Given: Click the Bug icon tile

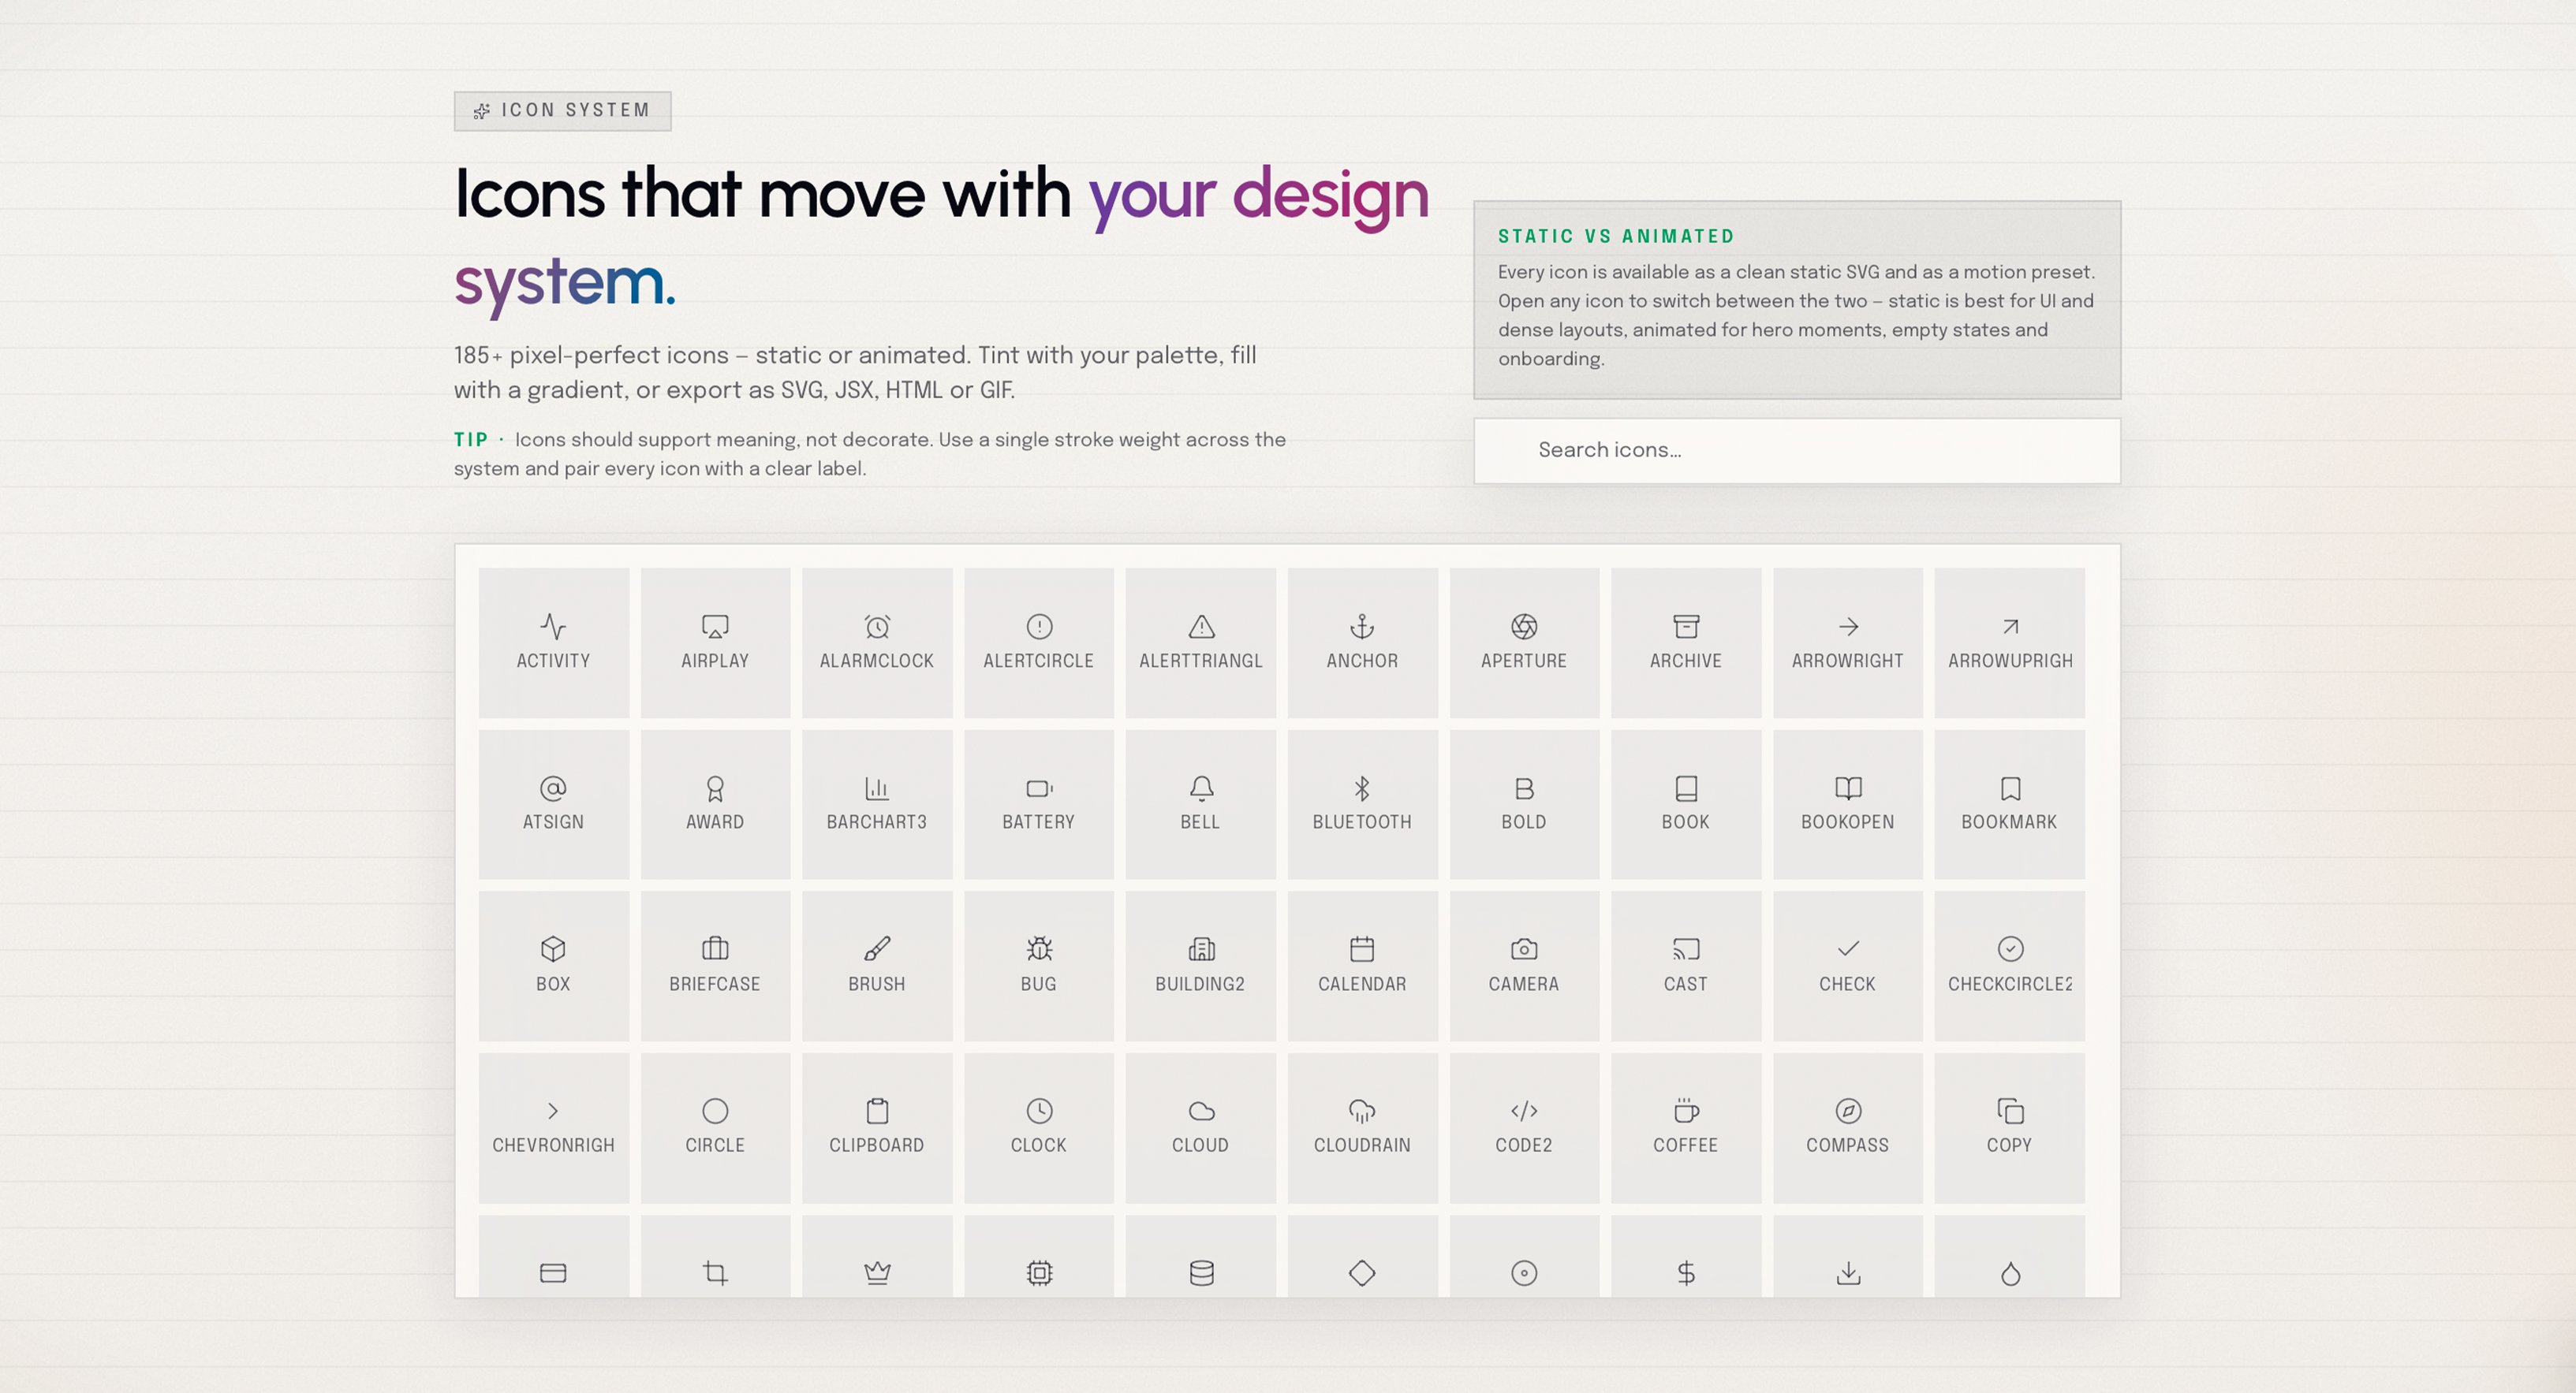Looking at the screenshot, I should [x=1039, y=967].
